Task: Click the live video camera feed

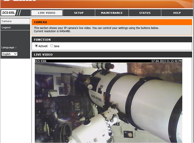Action: [x=108, y=103]
